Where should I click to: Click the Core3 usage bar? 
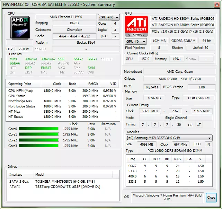click(x=39, y=146)
